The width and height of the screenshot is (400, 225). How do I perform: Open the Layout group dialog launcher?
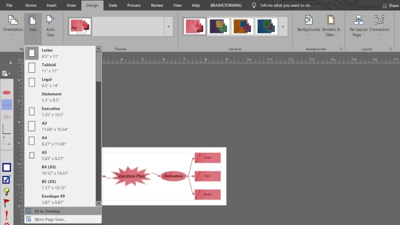click(390, 49)
